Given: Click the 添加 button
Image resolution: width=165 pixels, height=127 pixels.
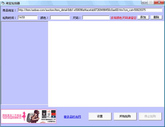Looking at the screenshot, I should 143,17.
